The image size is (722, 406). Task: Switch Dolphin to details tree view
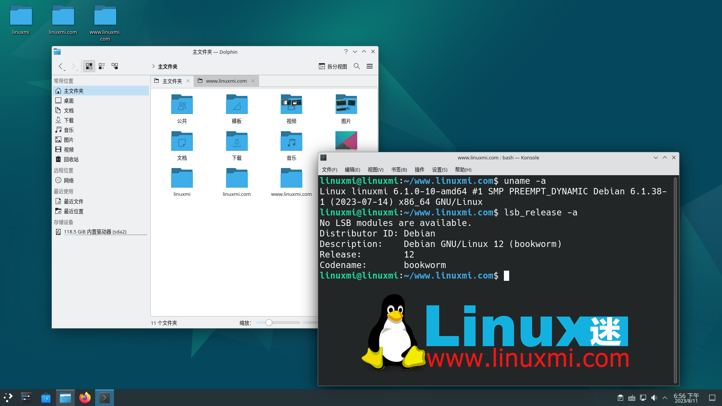(115, 66)
